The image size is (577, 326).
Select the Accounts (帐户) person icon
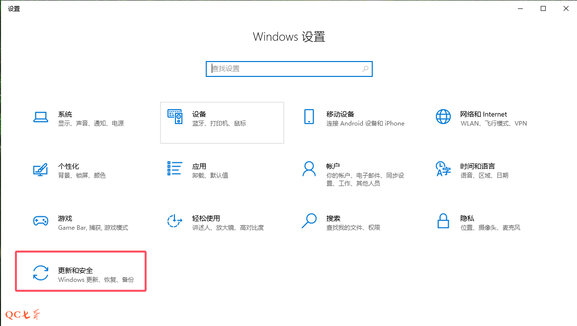309,169
